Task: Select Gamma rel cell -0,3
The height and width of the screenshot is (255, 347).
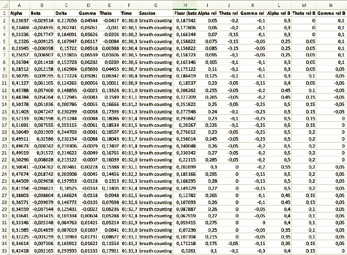Action: 252,251
